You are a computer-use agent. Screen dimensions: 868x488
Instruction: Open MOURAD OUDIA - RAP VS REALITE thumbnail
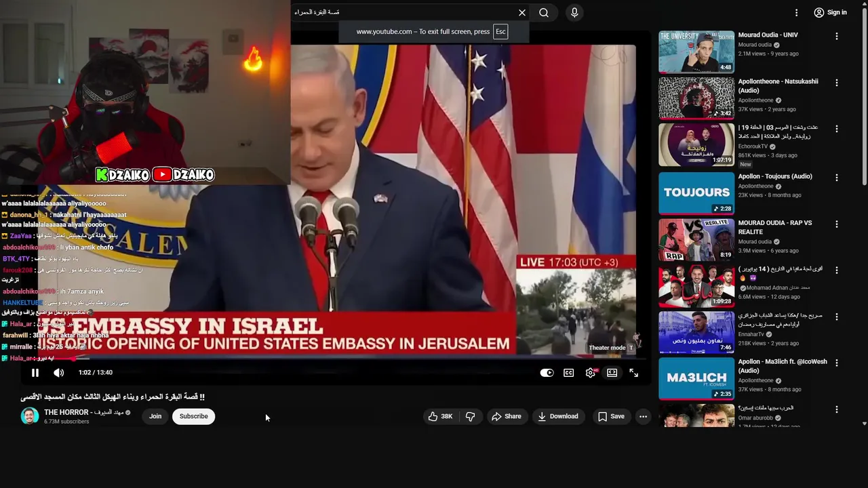[x=696, y=240]
